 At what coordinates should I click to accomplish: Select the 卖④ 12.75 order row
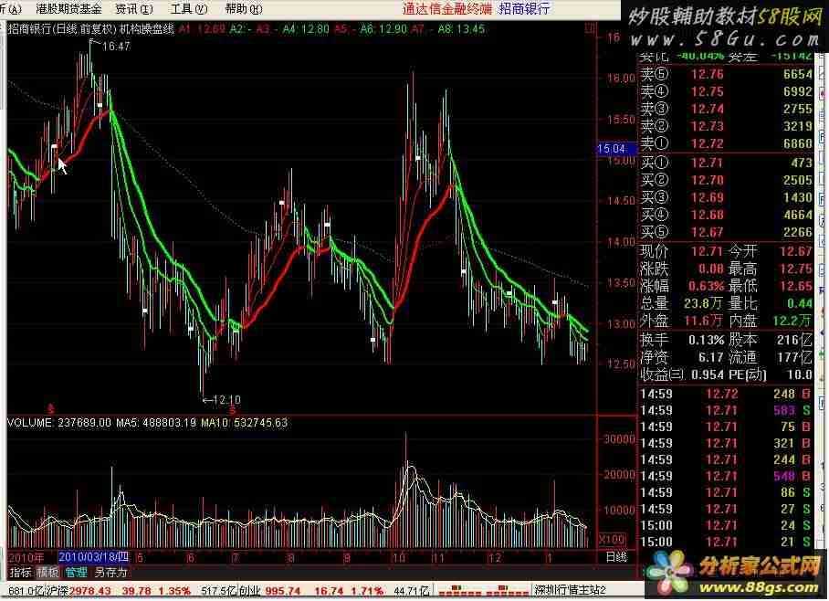tap(727, 91)
